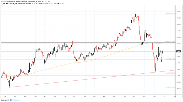Click the closing price value C:84.39
The width and height of the screenshot is (183, 102).
(62, 3)
